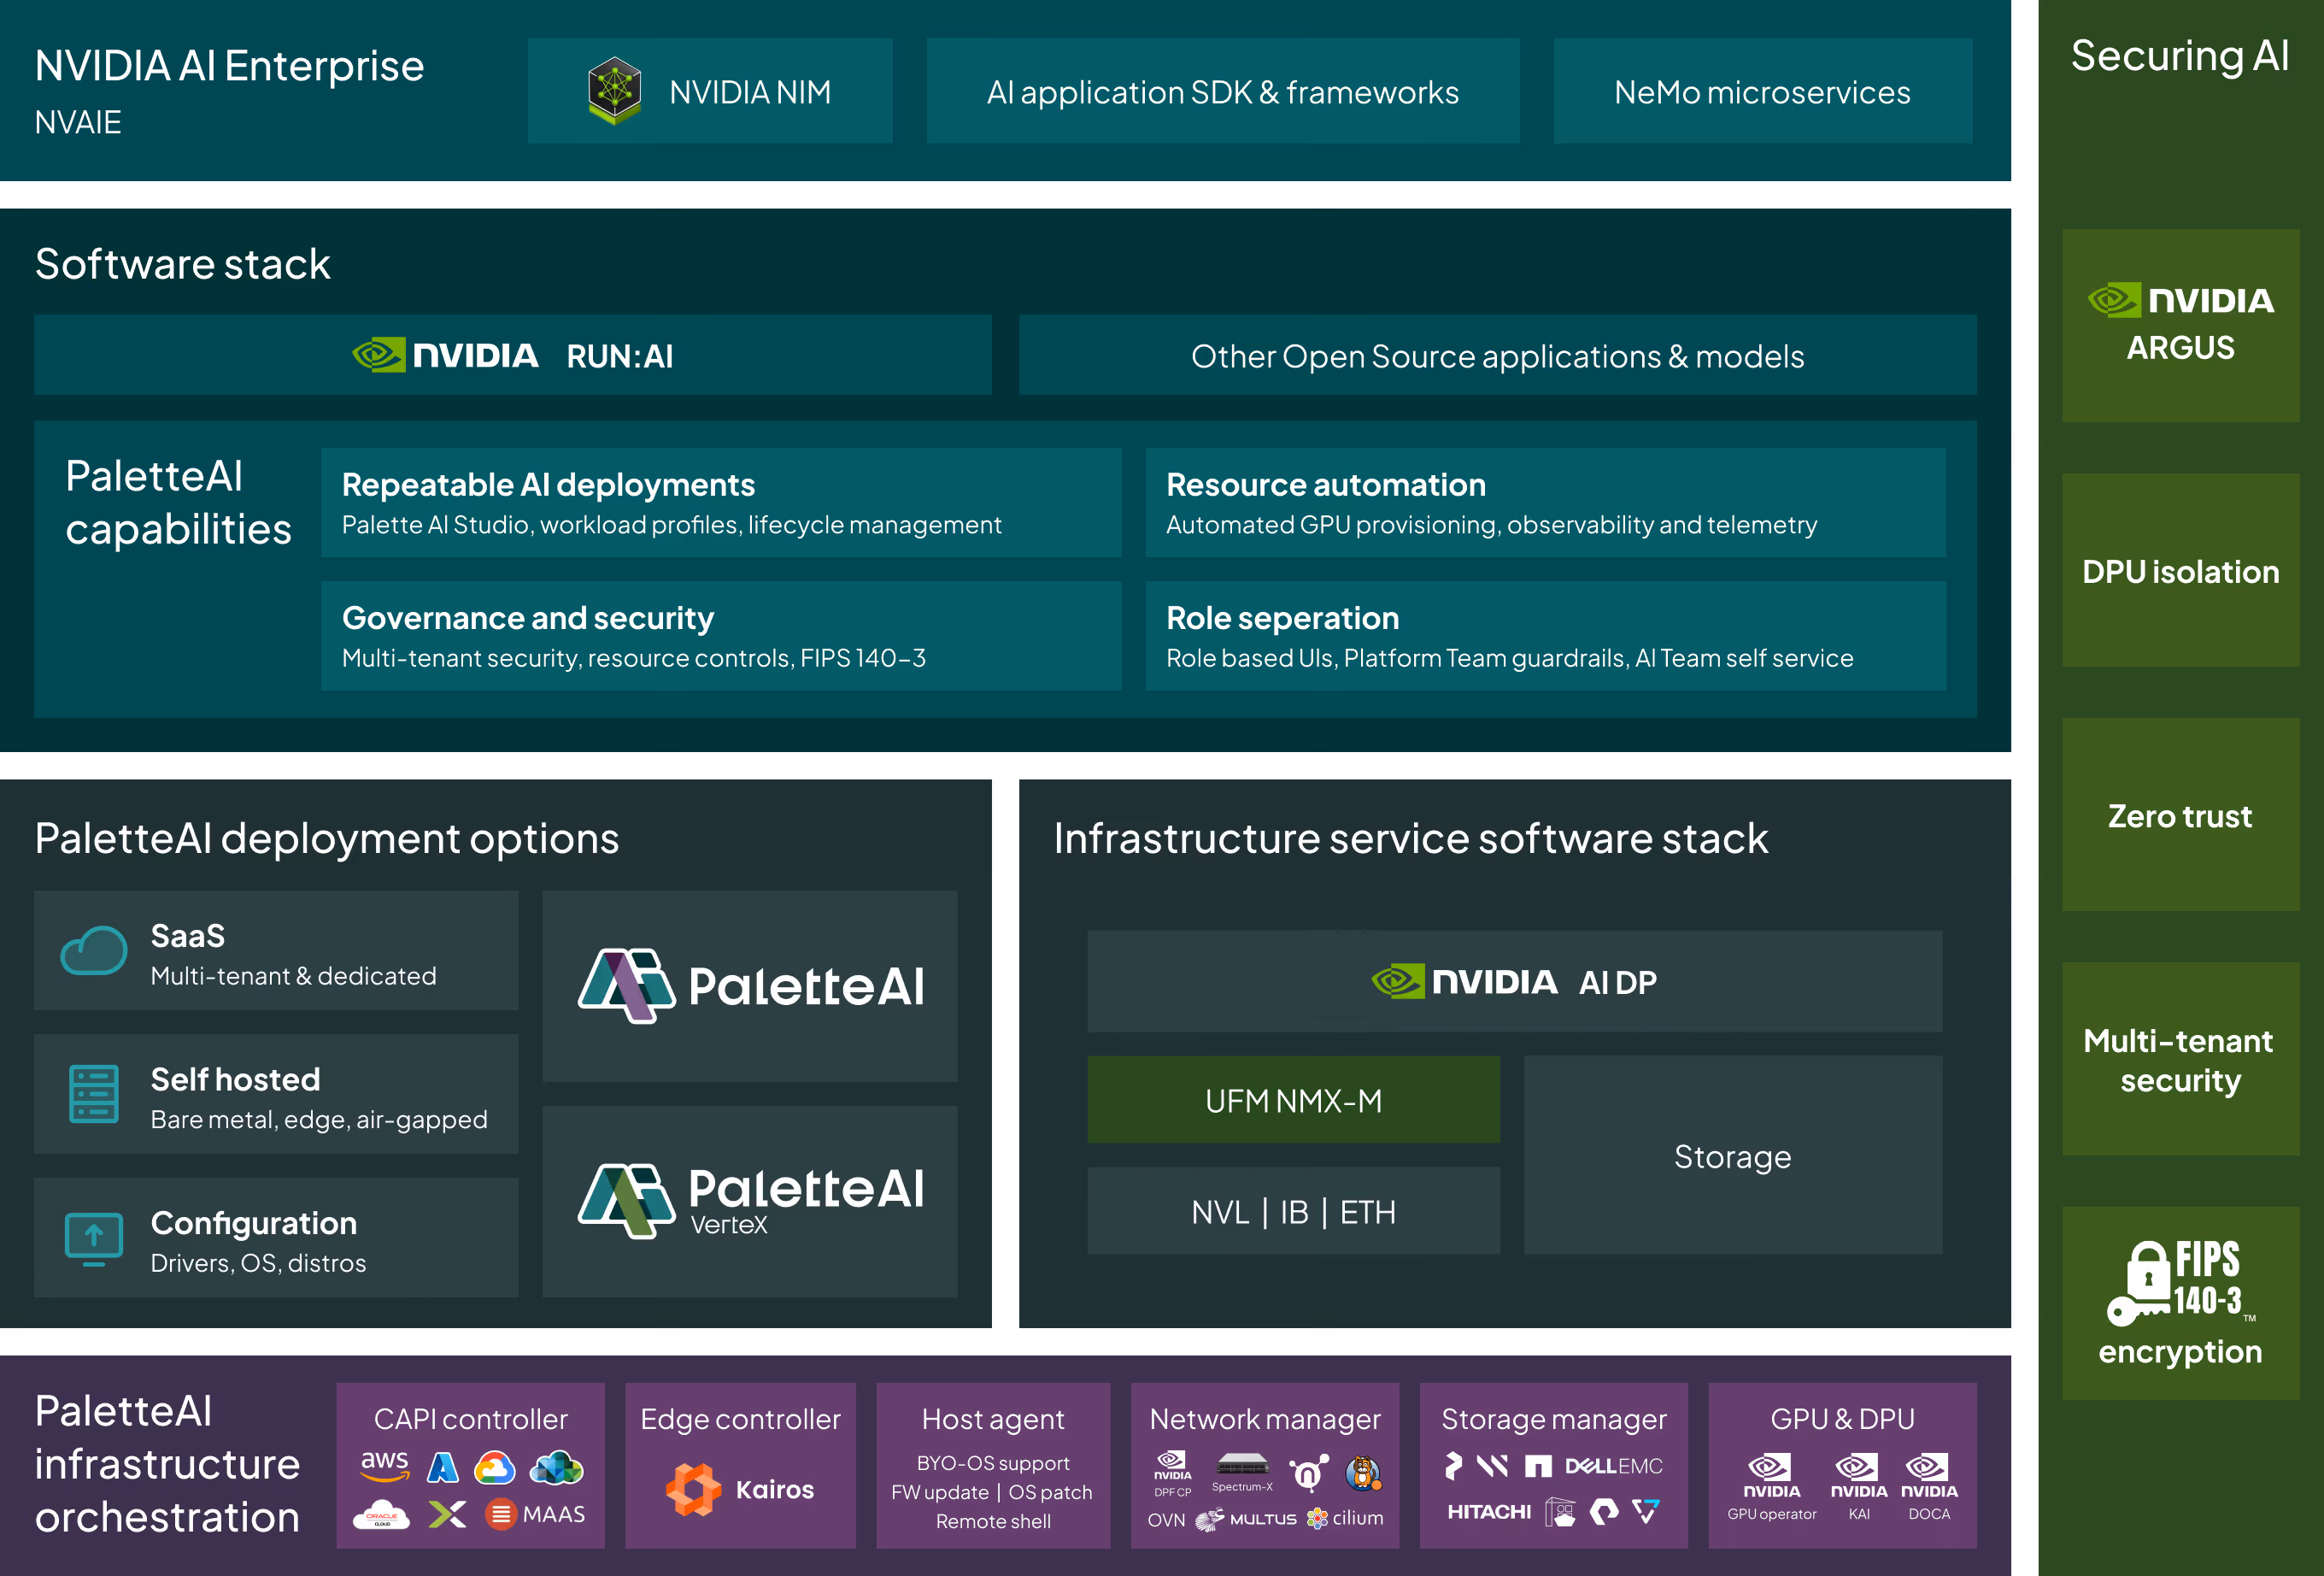Click the VMware cloud logo in CAPI controller
This screenshot has width=2324, height=1576.
(557, 1467)
